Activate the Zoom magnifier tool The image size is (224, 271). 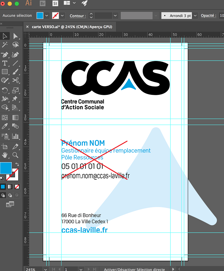point(15,155)
